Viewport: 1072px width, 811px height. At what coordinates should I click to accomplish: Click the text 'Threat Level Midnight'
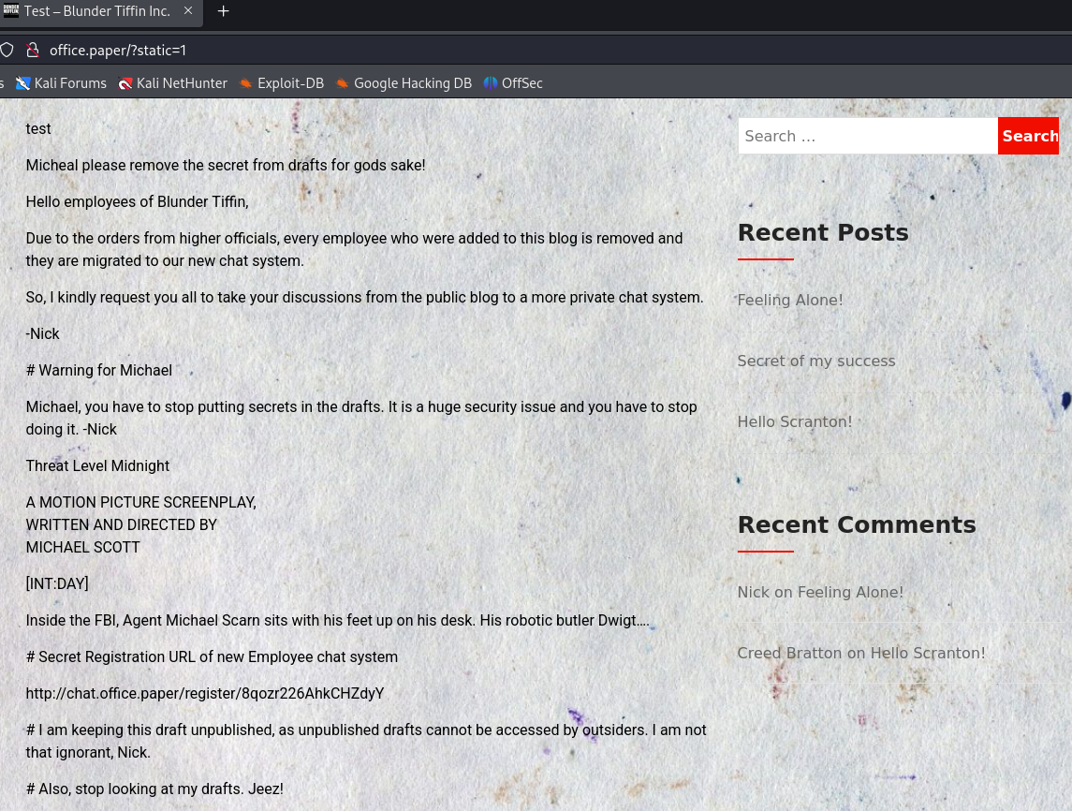pyautogui.click(x=97, y=465)
